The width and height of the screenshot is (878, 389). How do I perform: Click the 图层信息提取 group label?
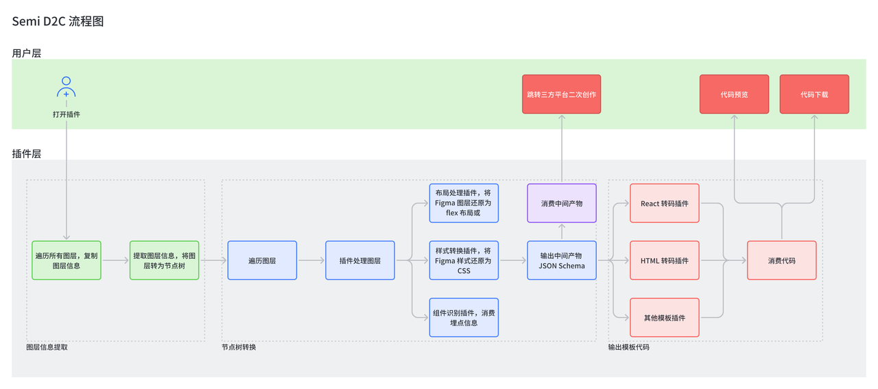(47, 347)
